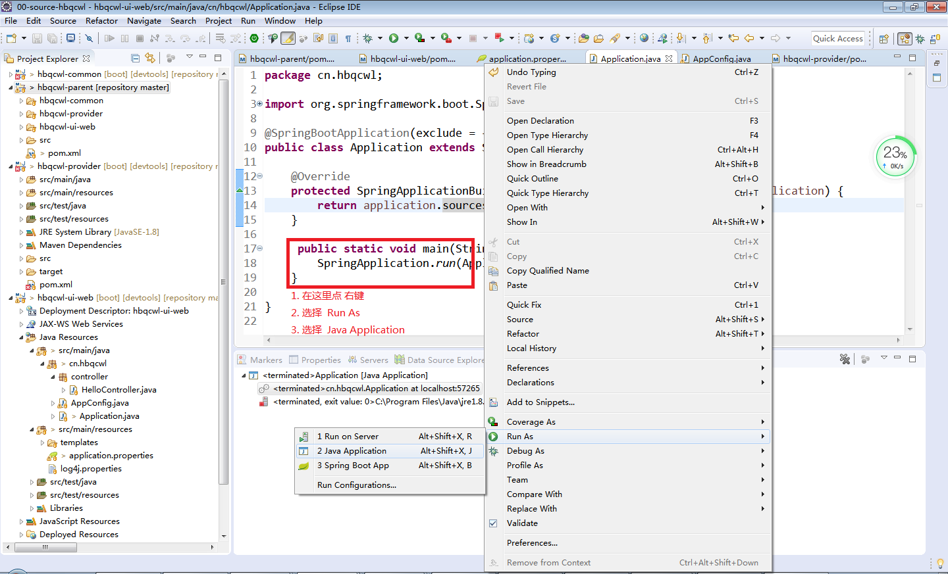Open the dropdown next to Run icon
Screen dimensions: 948x574
pyautogui.click(x=406, y=38)
